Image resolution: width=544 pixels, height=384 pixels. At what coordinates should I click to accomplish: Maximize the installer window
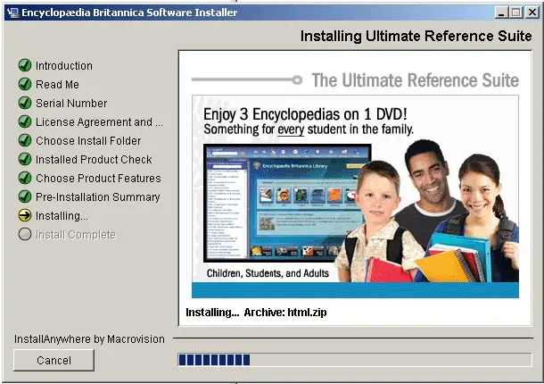point(515,13)
